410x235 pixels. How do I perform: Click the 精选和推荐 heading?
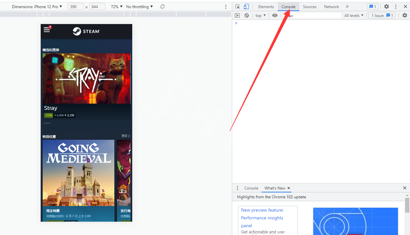point(51,50)
